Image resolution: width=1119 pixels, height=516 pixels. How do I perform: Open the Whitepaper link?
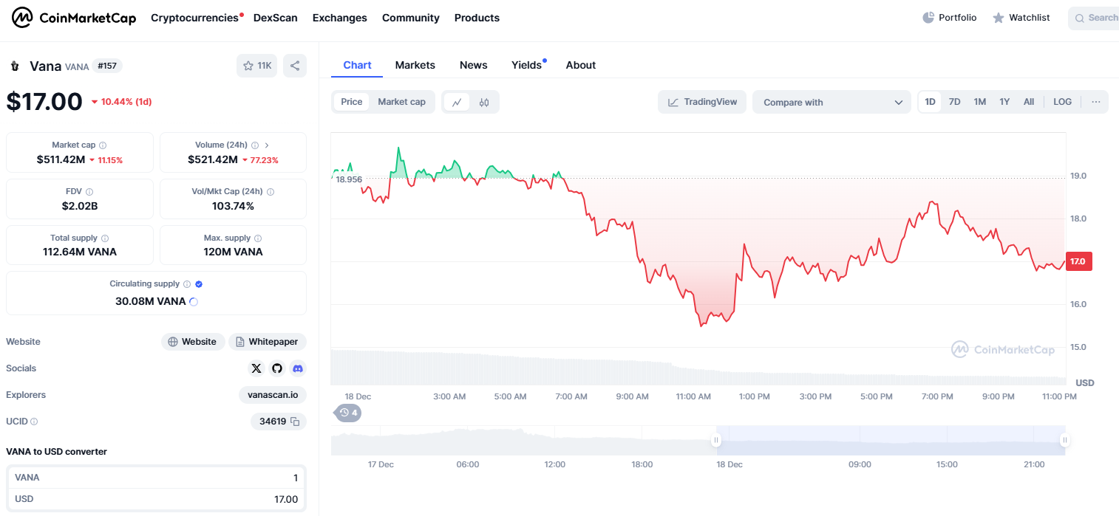coord(267,342)
